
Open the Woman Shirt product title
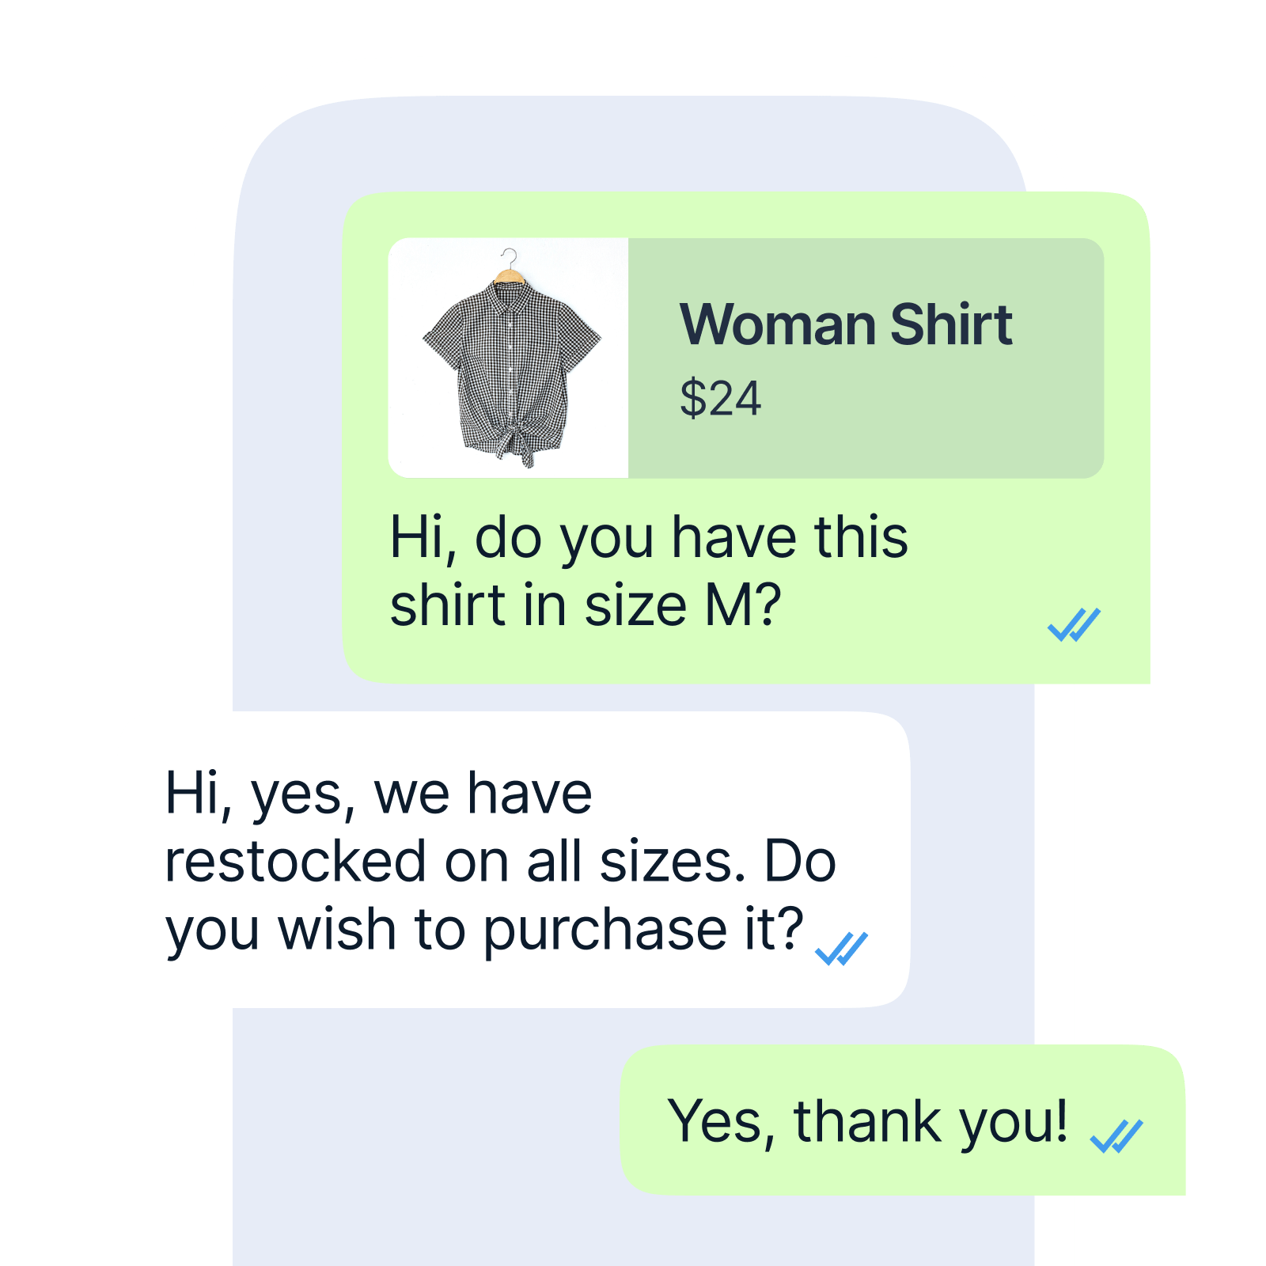(846, 324)
